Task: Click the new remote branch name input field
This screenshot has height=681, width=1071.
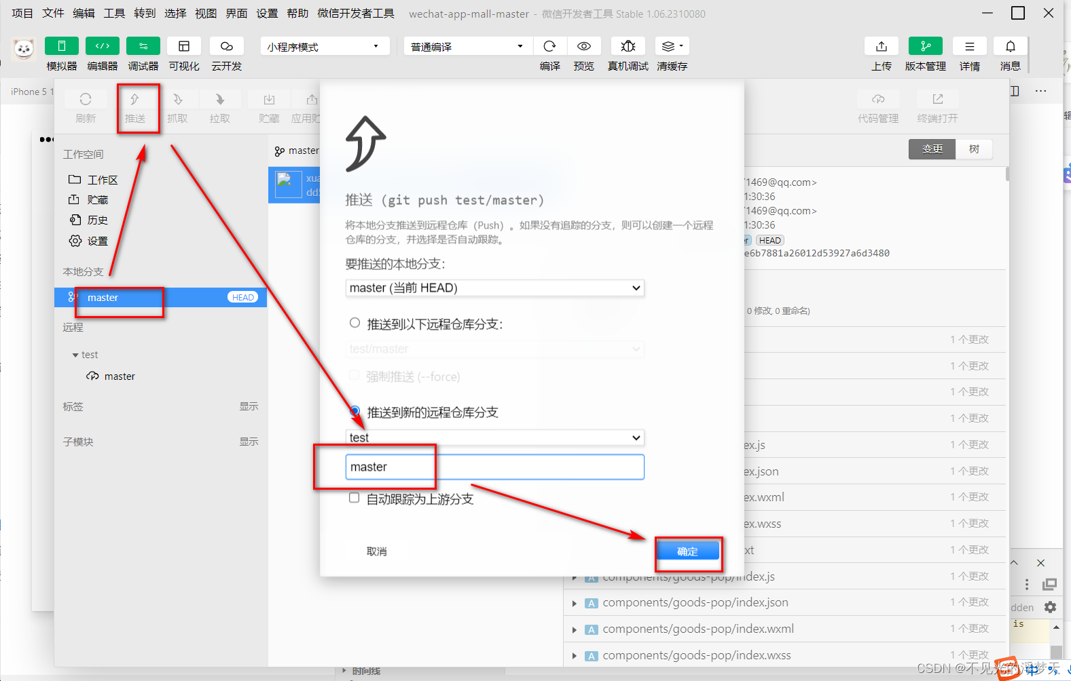Action: (x=494, y=467)
